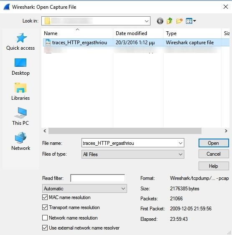Select the traces_HTTP_ergasthriou file icon

coord(48,43)
